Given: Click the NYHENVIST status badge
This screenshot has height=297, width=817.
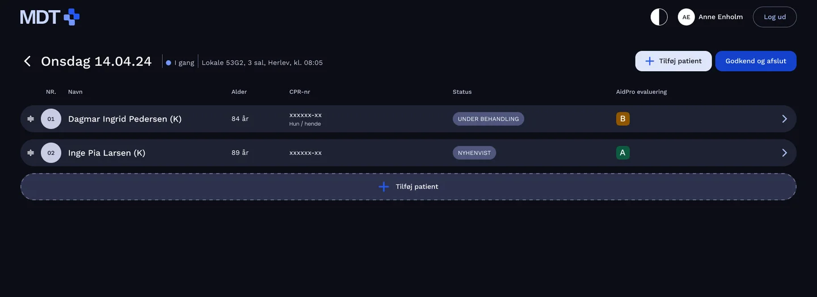Looking at the screenshot, I should click(x=474, y=153).
